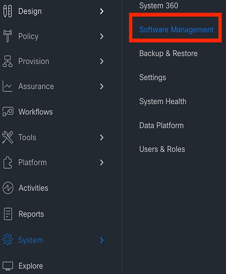
Task: Open the Reports document icon
Action: [x=8, y=214]
